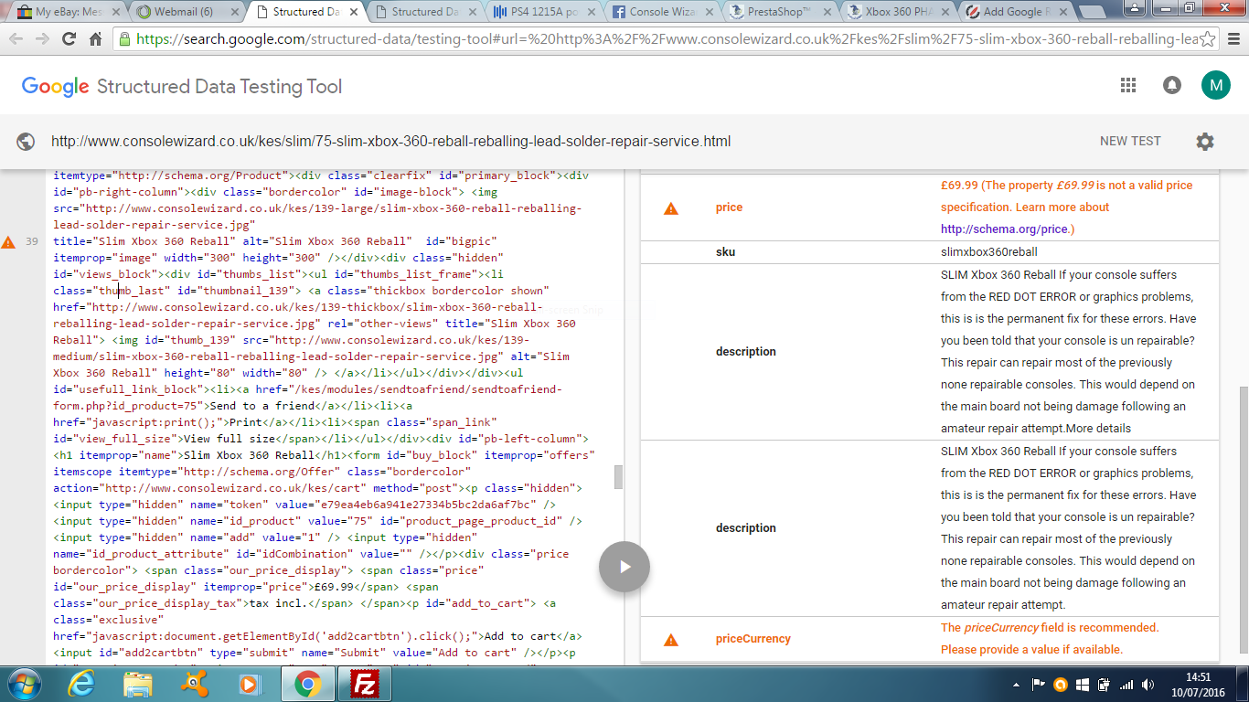Screen dimensions: 1249x702
Task: Go forward in the browser
Action: coord(42,39)
